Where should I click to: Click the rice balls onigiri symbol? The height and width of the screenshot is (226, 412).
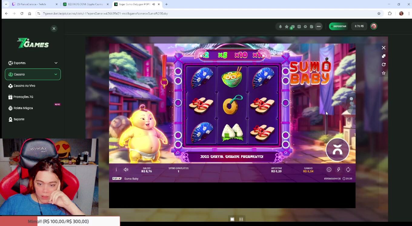[x=232, y=133]
